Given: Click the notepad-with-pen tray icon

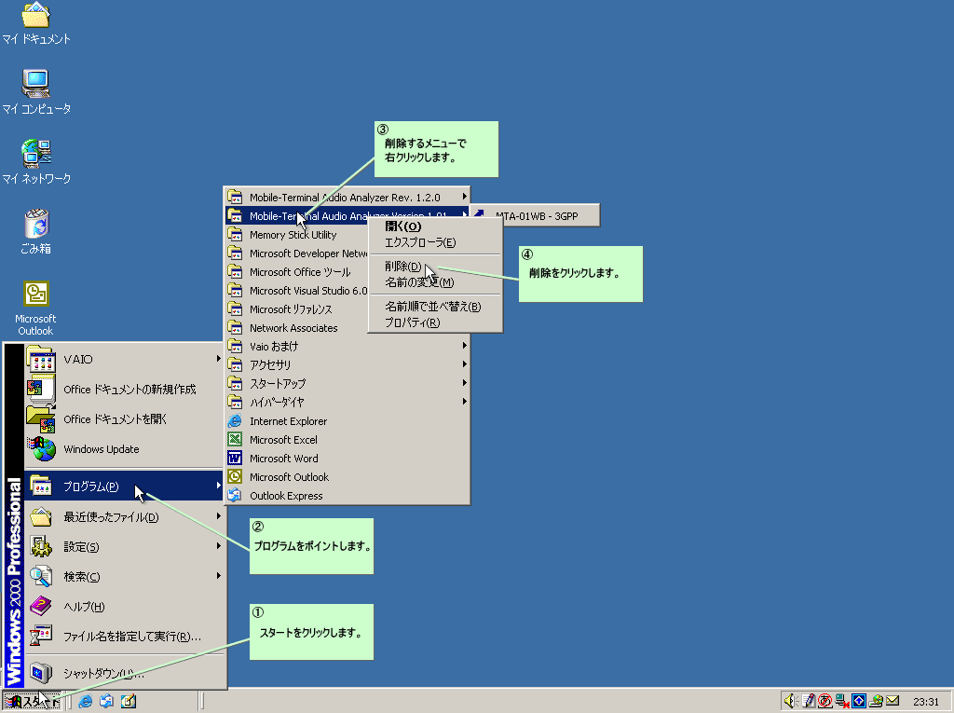Looking at the screenshot, I should point(808,702).
